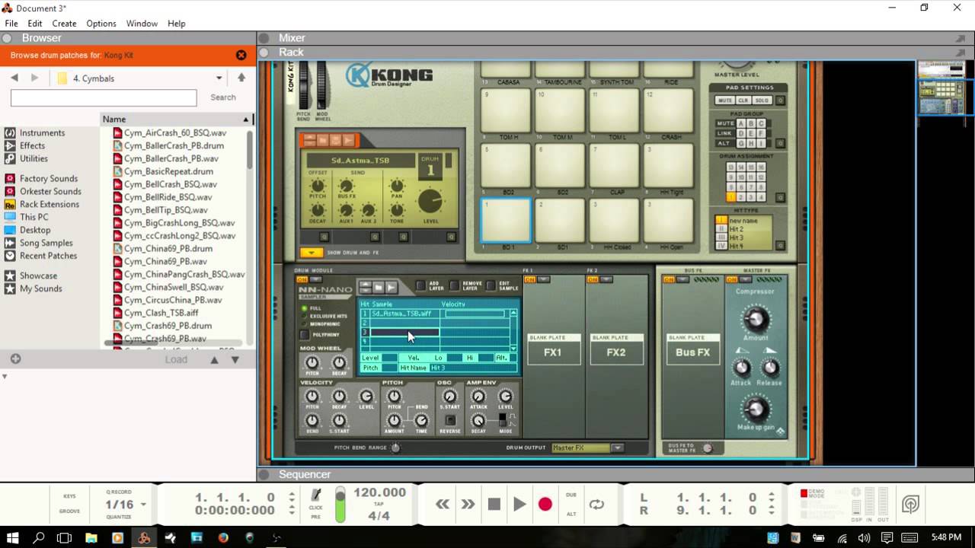The width and height of the screenshot is (975, 548).
Task: Open the volume icon in system tray
Action: pos(864,537)
